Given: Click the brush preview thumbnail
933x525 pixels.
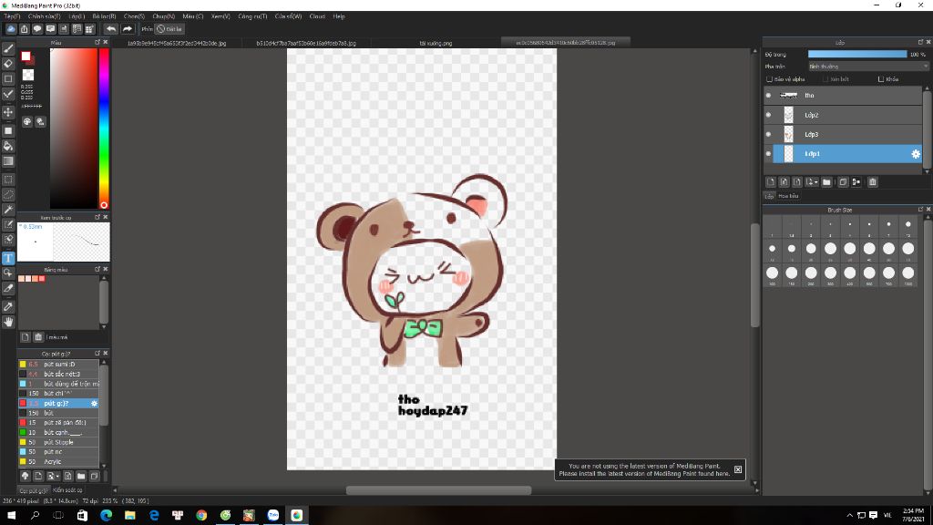Looking at the screenshot, I should click(64, 242).
